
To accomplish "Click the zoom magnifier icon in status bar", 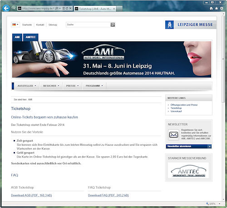I will pos(207,204).
